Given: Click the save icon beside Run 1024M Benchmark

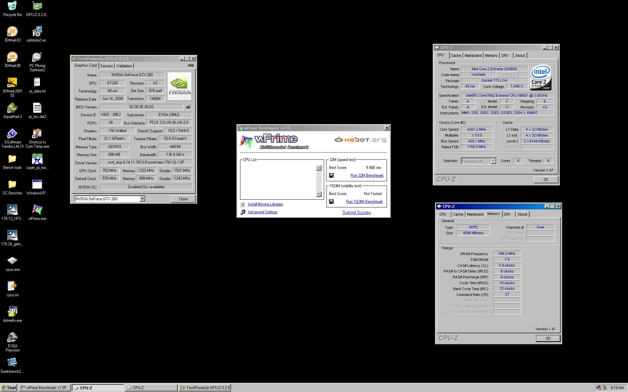Looking at the screenshot, I should 331,202.
